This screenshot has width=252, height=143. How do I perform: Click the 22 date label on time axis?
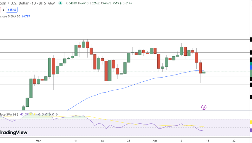click(x=234, y=141)
